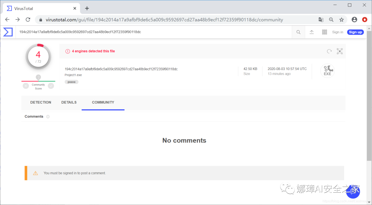Click the zoom magnifier icon in address bar

coord(331,20)
